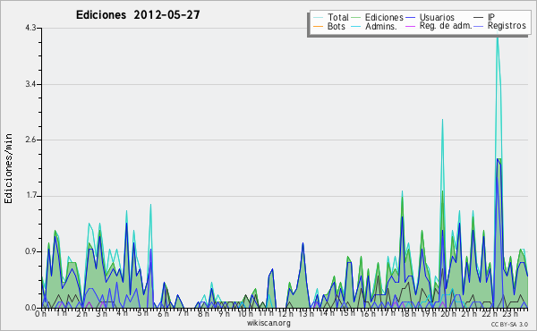537x331 pixels.
Task: Click the '13 h' x-axis label
Action: coord(306,313)
